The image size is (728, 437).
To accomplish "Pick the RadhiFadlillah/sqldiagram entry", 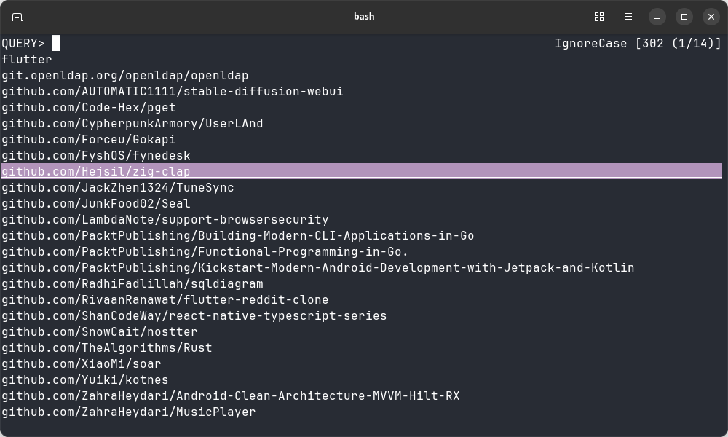I will [x=132, y=284].
